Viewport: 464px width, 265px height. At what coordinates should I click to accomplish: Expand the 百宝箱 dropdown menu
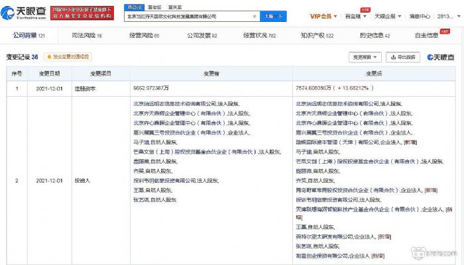click(356, 17)
